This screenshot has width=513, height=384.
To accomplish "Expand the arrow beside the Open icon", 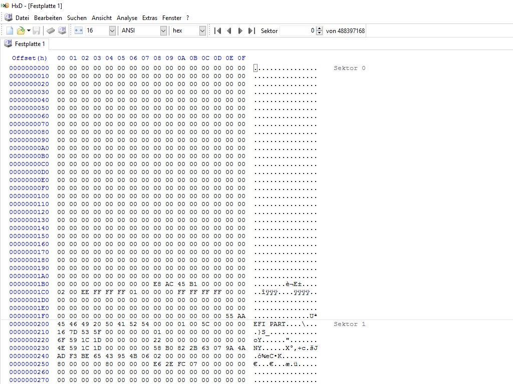I will tap(29, 30).
